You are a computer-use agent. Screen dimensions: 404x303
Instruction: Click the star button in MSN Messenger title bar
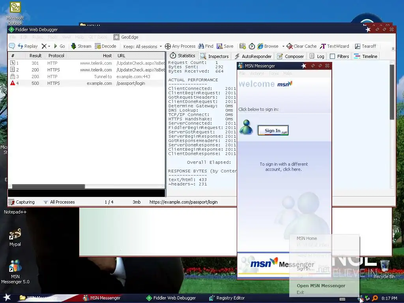click(304, 66)
